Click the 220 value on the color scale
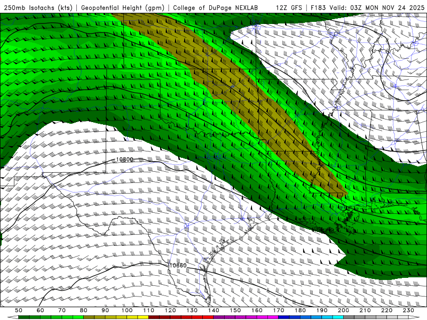This screenshot has height=320, width=427. pyautogui.click(x=387, y=310)
